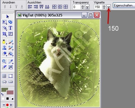Open the Transparenz value dropdown
Image resolution: width=135 pixels, height=108 pixels.
(x=87, y=7)
